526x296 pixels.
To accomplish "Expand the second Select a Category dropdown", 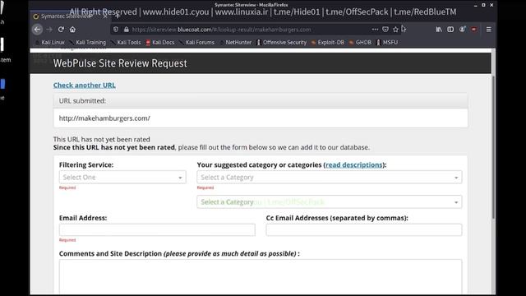I will pyautogui.click(x=329, y=202).
